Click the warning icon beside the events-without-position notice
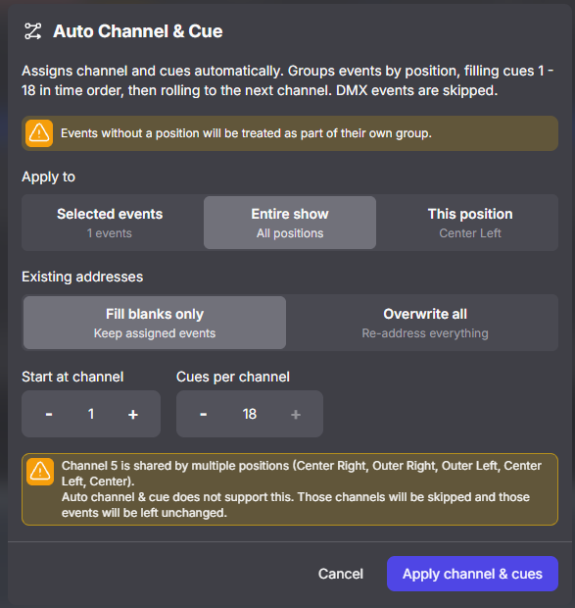 tap(39, 133)
